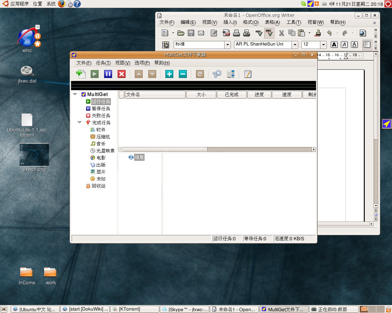Click the Save disk icon in Writer
Screen dimensions: 392x313
191,33
